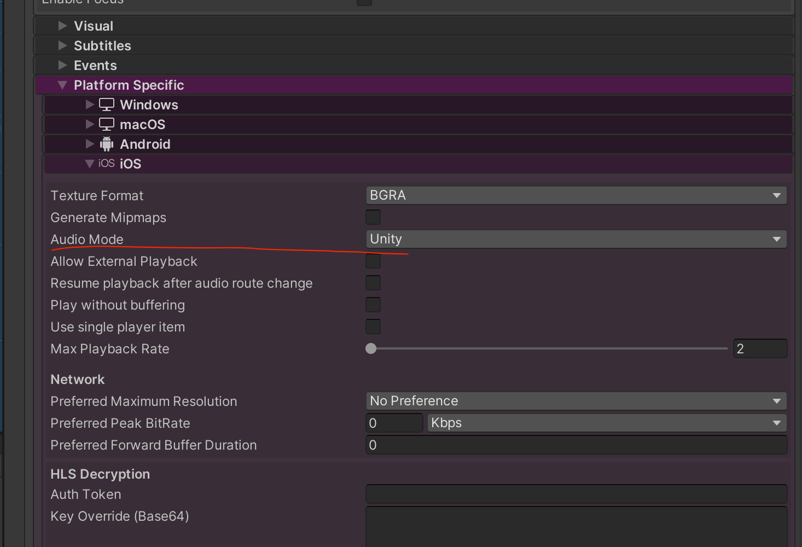
Task: Enable Use single player item
Action: coord(373,327)
